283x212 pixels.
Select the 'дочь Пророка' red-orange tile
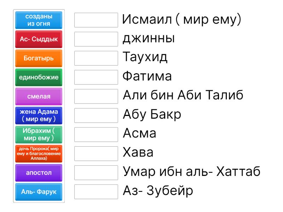click(39, 154)
